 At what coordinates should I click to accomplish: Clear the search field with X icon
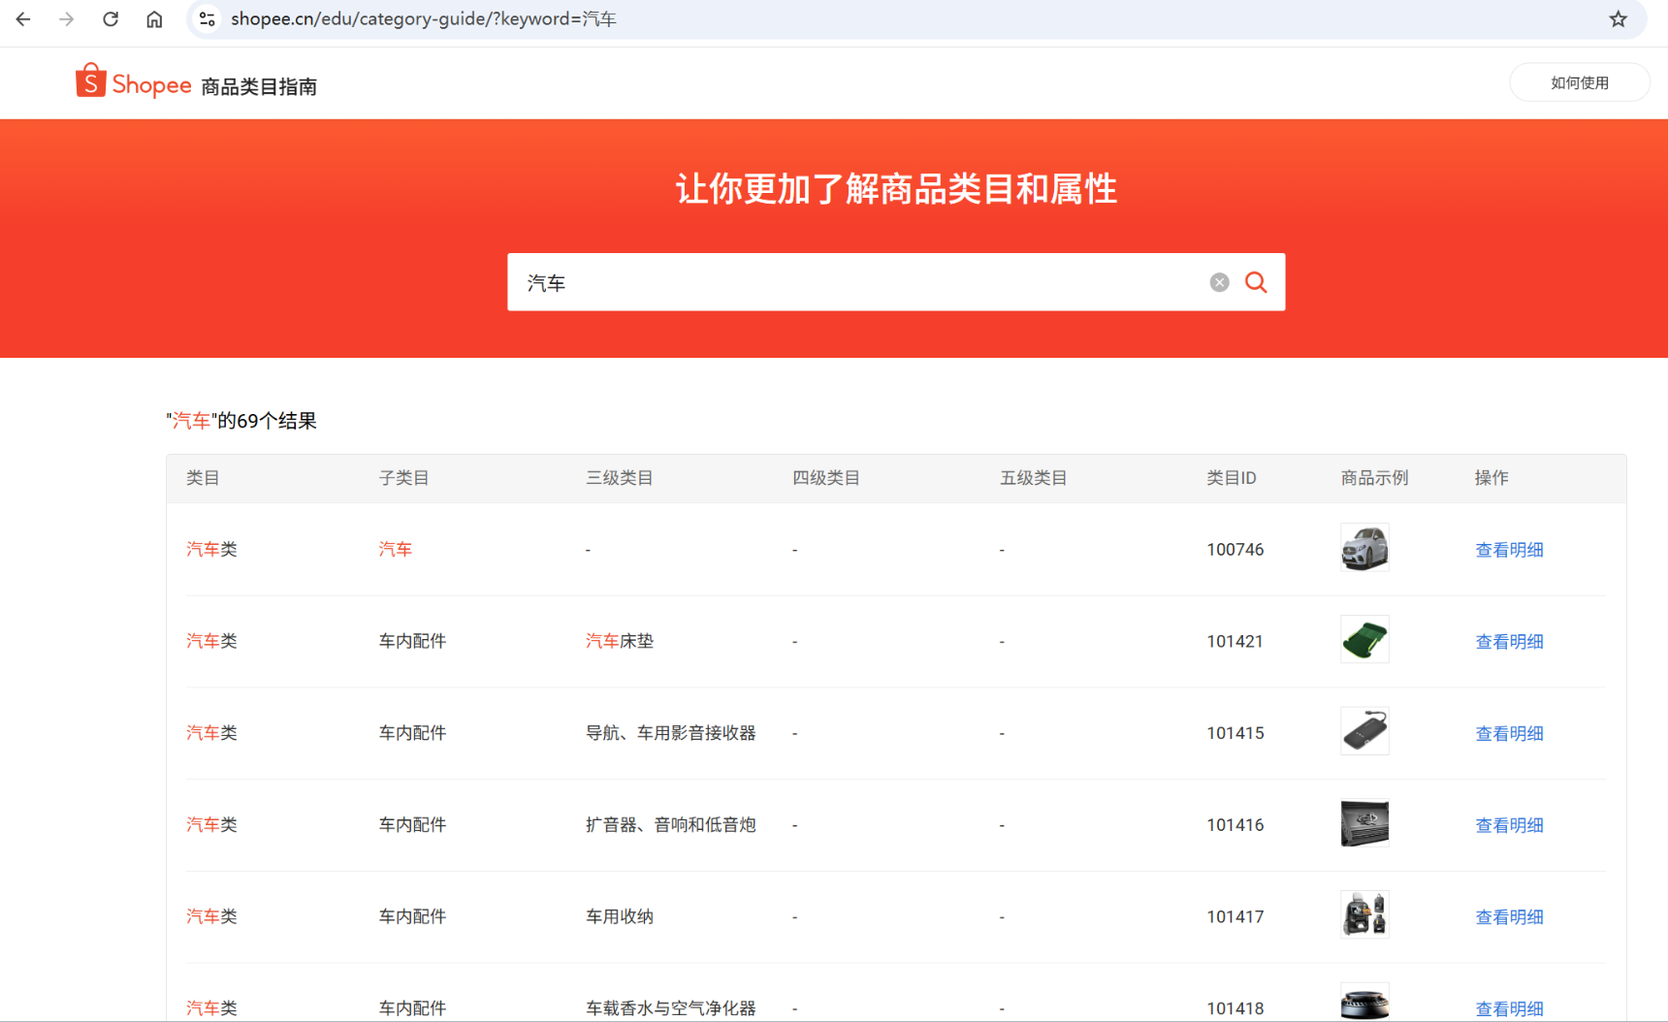click(1219, 282)
